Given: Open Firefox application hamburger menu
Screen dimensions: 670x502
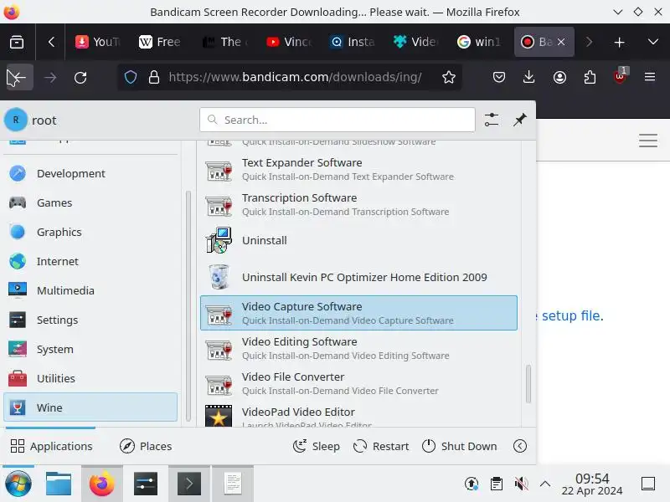Looking at the screenshot, I should 650,77.
